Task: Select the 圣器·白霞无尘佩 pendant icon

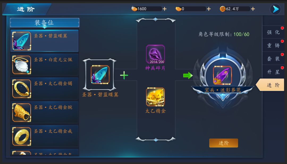Action: click(22, 65)
